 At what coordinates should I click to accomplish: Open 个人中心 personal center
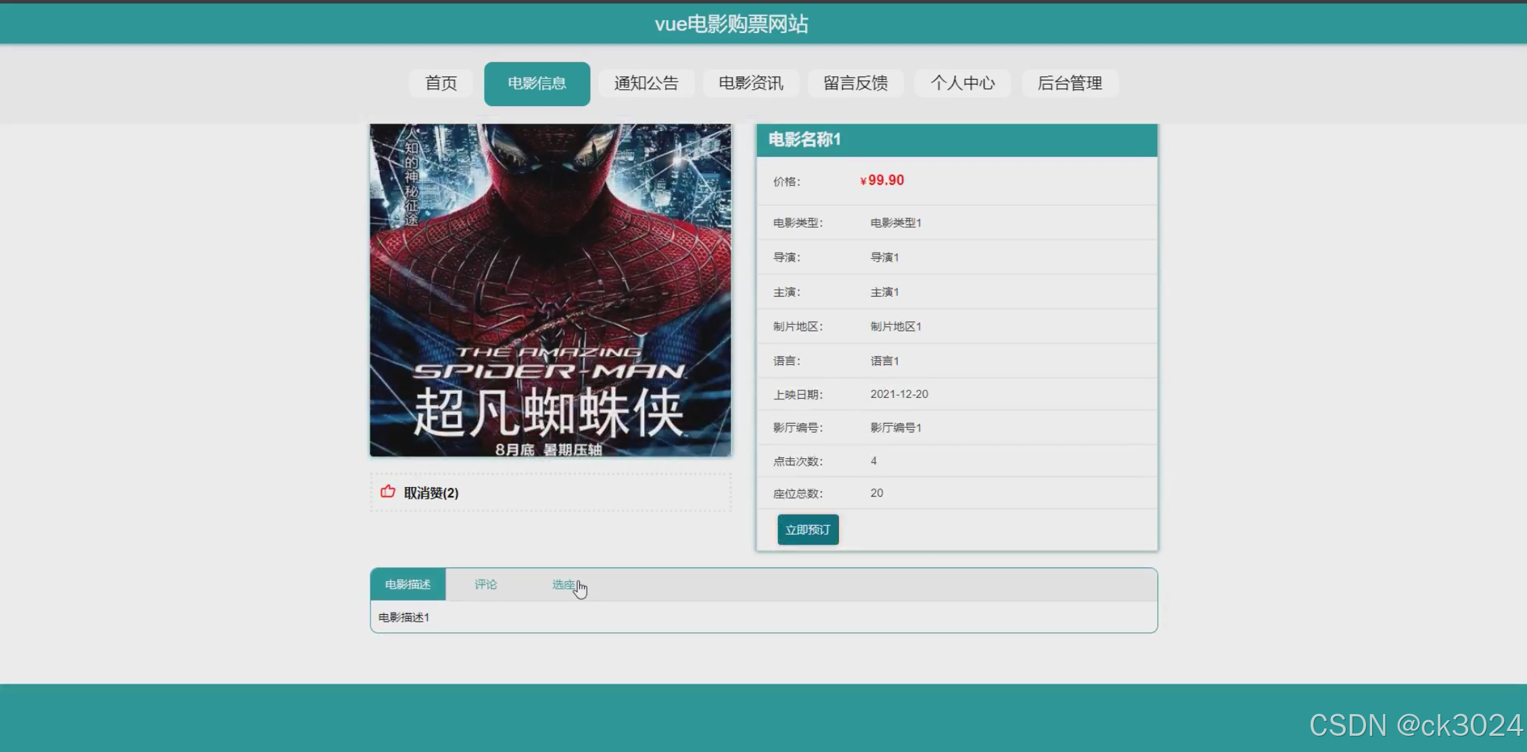click(962, 83)
